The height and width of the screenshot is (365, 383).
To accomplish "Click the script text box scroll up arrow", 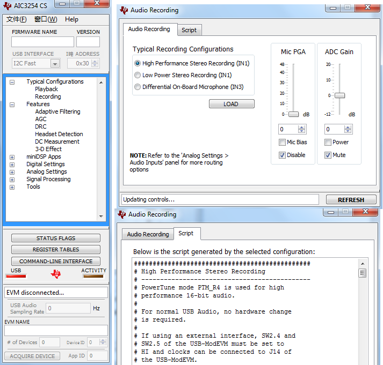I will [x=363, y=264].
